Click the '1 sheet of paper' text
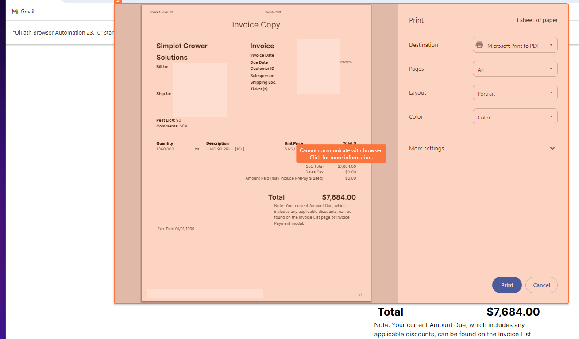Viewport: 579px width, 339px height. [x=537, y=20]
